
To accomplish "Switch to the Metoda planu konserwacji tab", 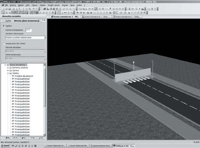I will click(27, 21).
